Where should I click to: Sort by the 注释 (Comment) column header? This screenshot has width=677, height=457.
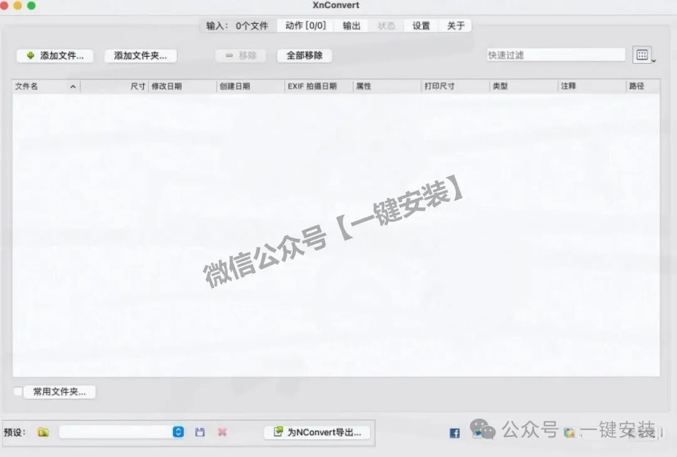(592, 86)
